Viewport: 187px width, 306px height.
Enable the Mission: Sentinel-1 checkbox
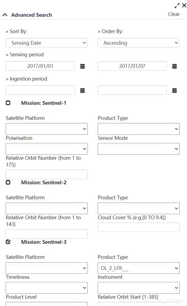pos(8,103)
